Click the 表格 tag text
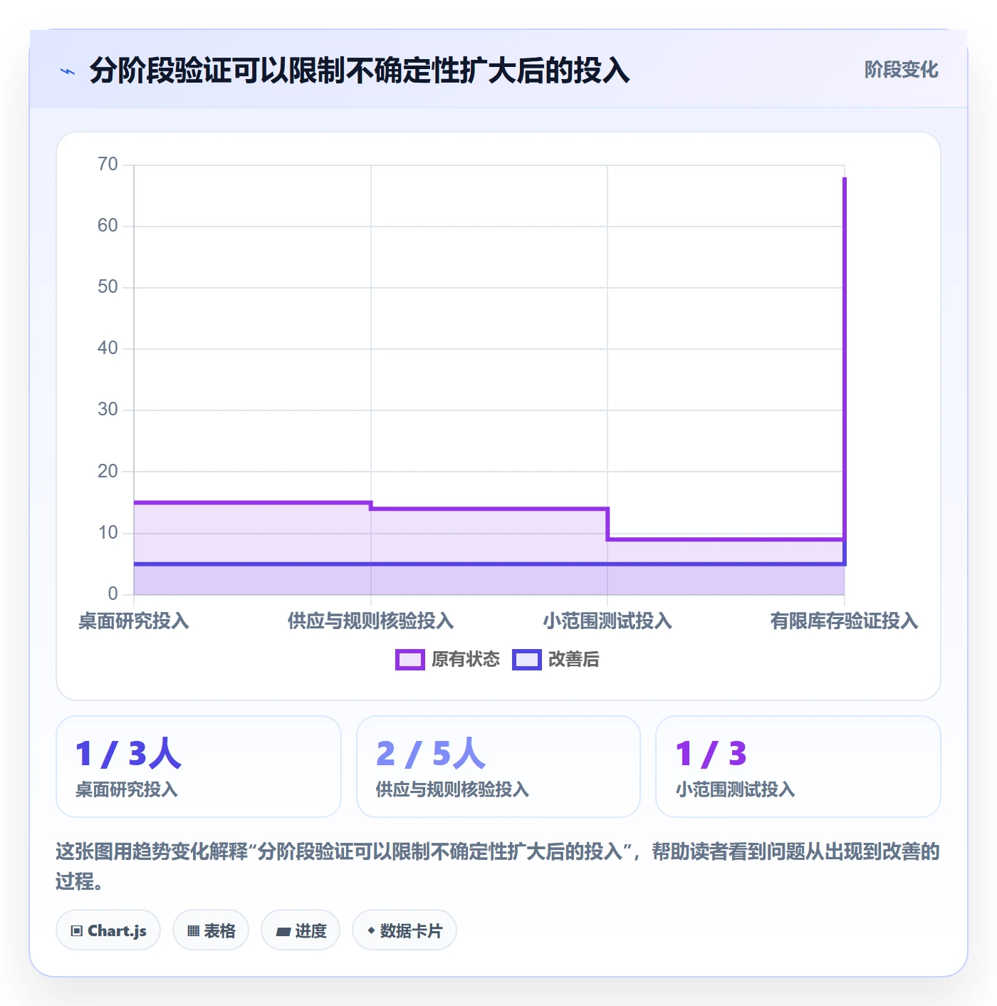997x1006 pixels. click(x=219, y=931)
